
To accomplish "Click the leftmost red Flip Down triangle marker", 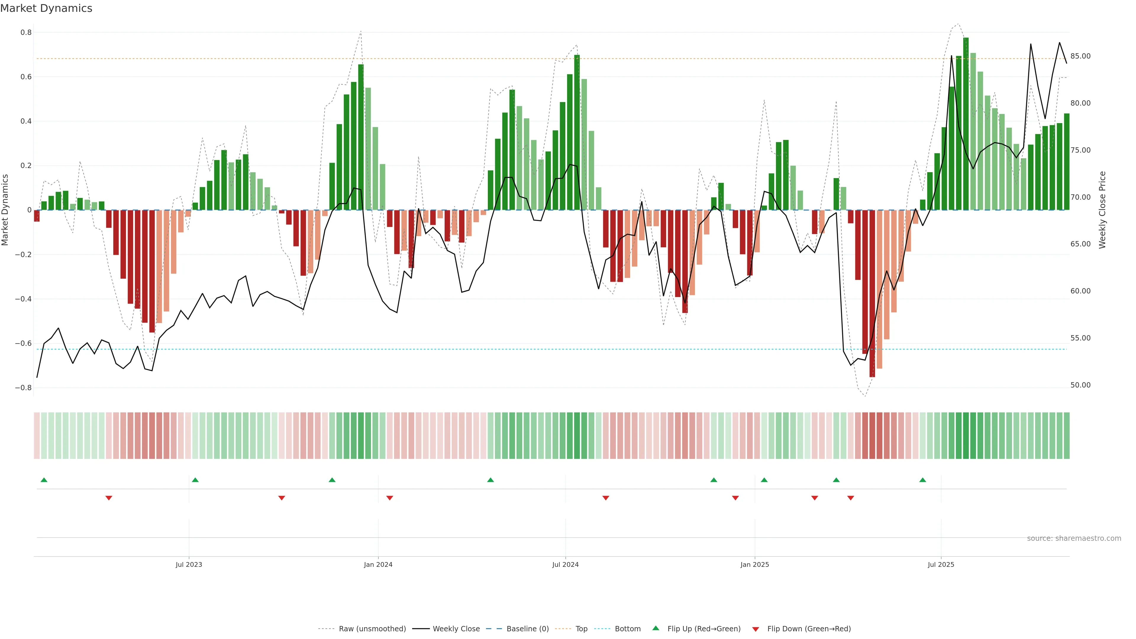I will tap(109, 498).
